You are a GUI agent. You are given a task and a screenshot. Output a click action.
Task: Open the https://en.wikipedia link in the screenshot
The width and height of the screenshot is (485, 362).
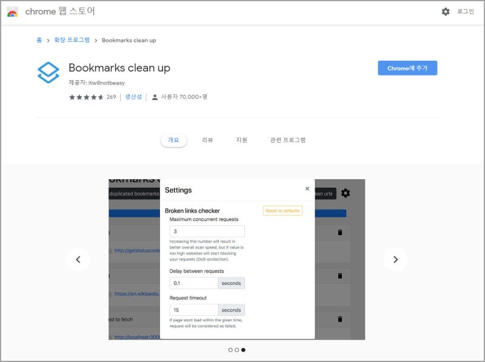(x=137, y=294)
